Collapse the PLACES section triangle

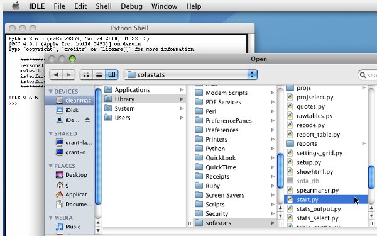coord(50,166)
